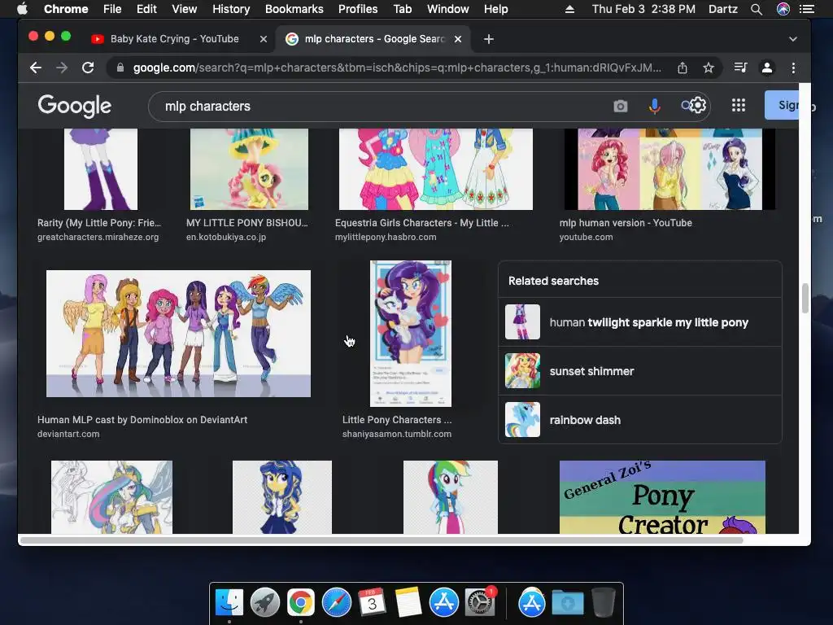Open the Profiles menu
Image resolution: width=833 pixels, height=625 pixels.
click(x=358, y=9)
